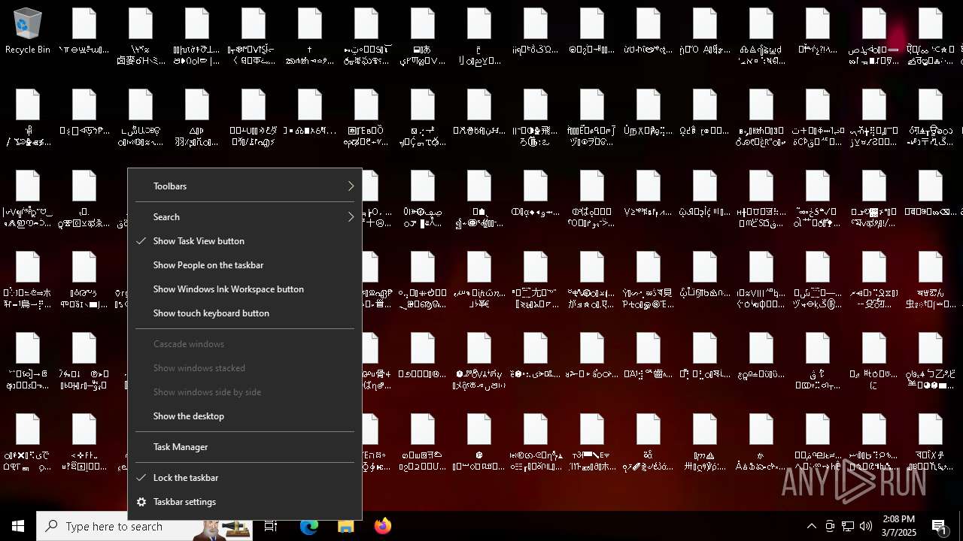Choose Show windows stacked entry

tap(245, 367)
